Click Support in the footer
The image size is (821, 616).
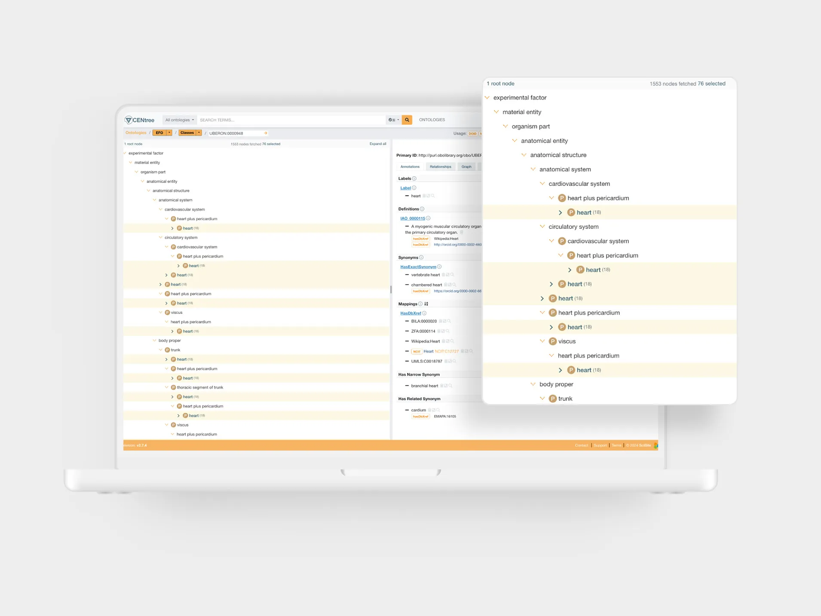coord(600,445)
